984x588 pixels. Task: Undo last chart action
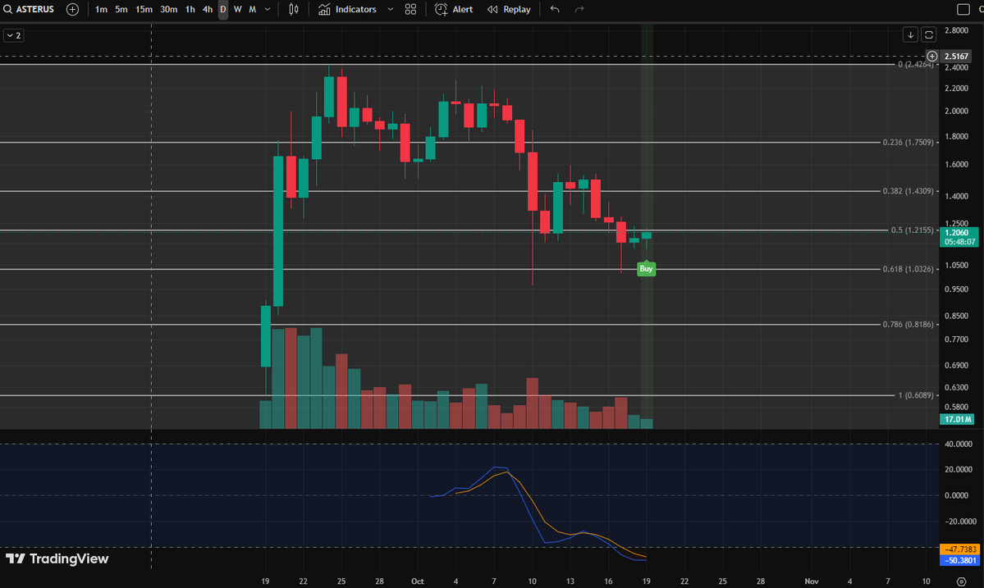coord(555,9)
